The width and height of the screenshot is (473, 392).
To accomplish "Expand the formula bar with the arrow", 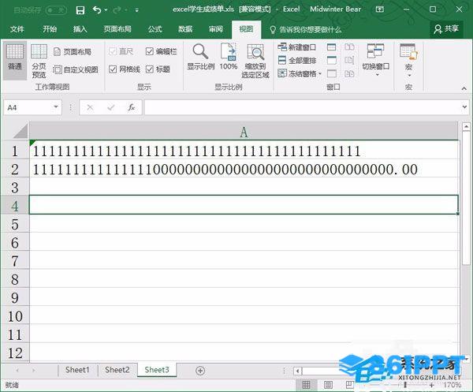I will pos(464,106).
